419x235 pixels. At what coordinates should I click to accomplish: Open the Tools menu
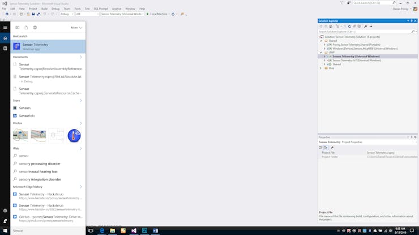[78, 9]
